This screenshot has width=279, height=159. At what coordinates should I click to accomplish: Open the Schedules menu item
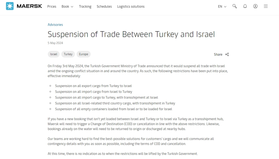tap(104, 6)
